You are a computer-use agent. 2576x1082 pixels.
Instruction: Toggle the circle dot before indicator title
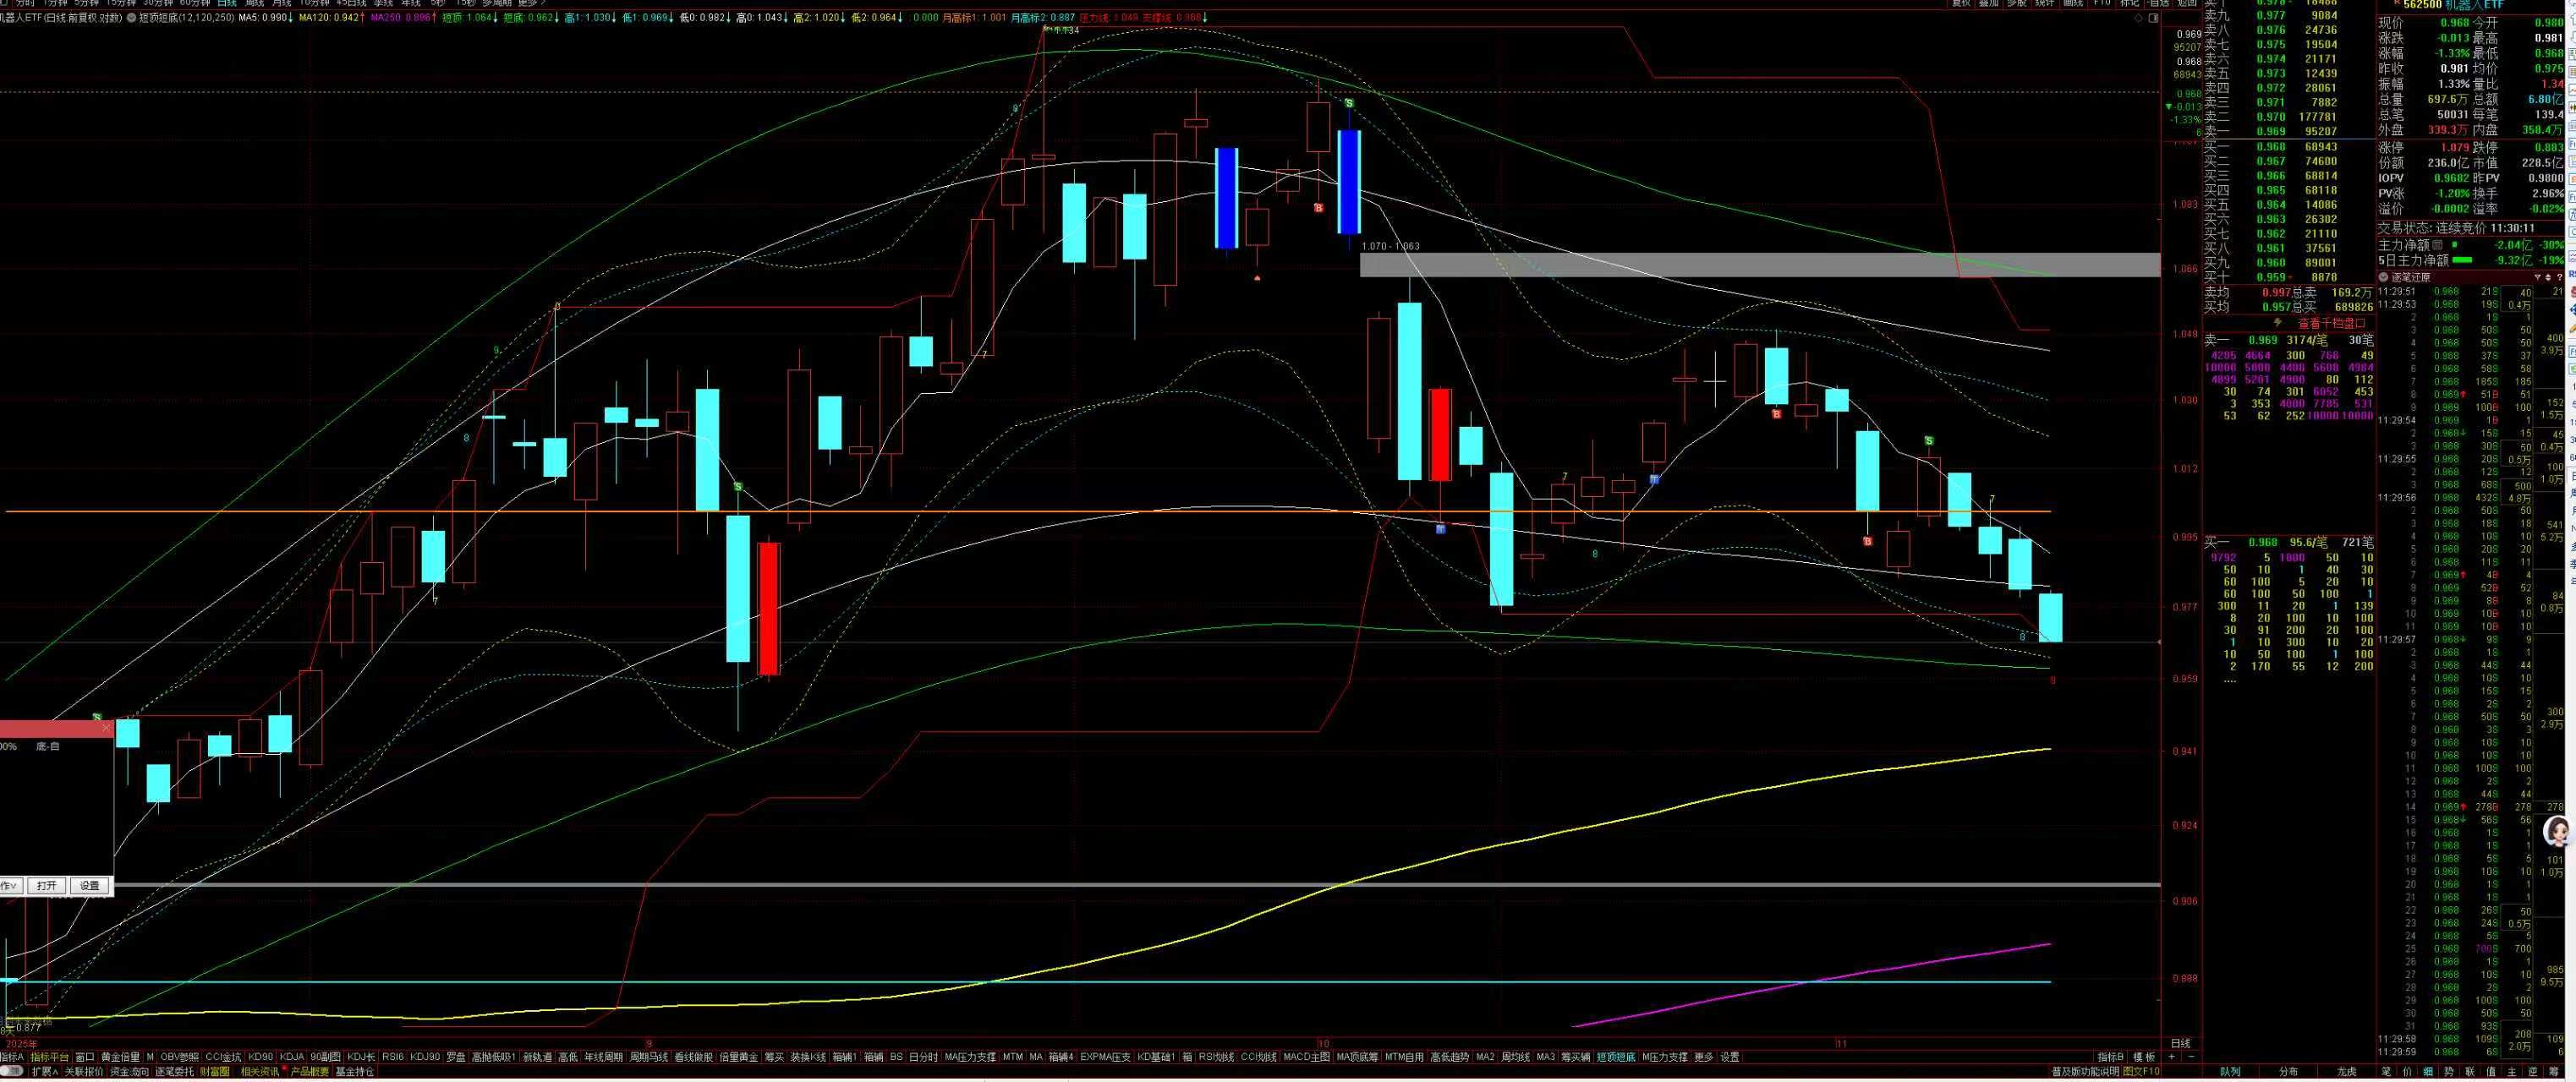131,18
